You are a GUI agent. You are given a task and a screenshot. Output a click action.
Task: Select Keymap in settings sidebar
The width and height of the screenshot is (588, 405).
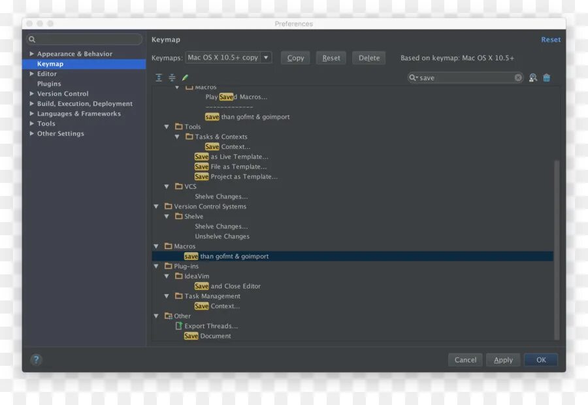point(84,64)
